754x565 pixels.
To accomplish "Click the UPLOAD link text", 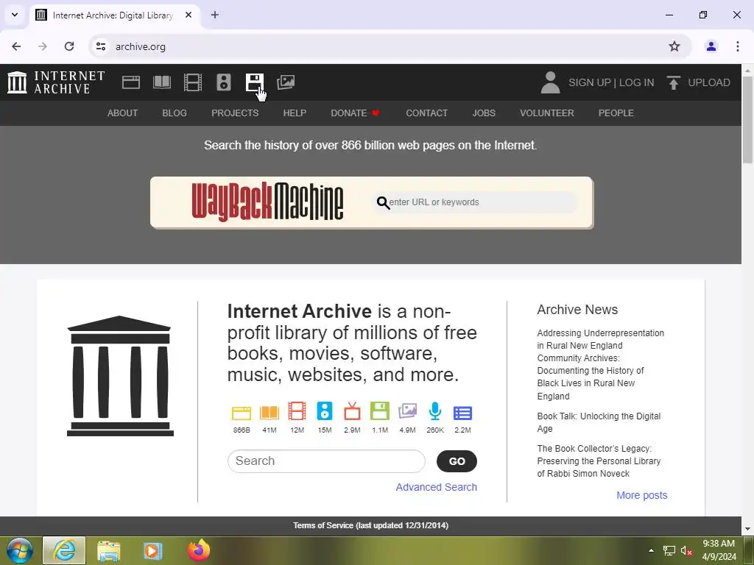I will point(709,82).
